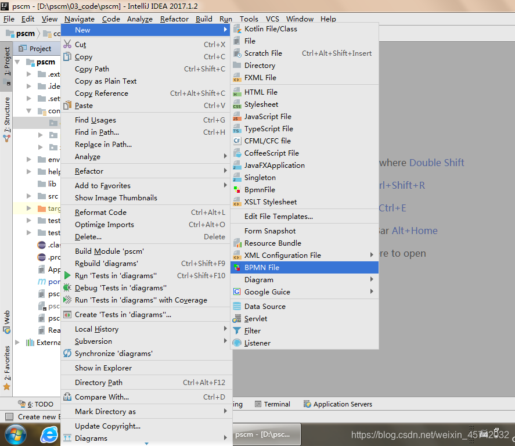This screenshot has height=446, width=515.
Task: Choose Copy Path from context menu
Action: point(146,69)
